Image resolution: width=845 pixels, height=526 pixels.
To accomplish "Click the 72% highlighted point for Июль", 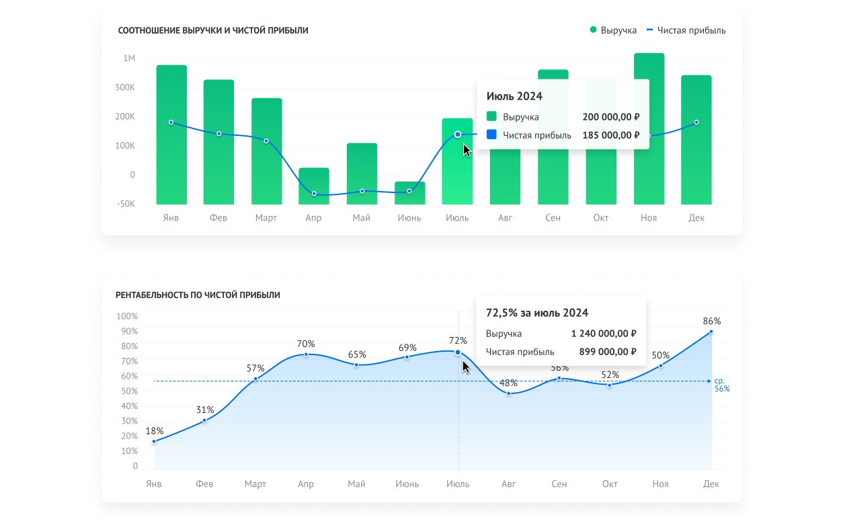I will (x=458, y=352).
